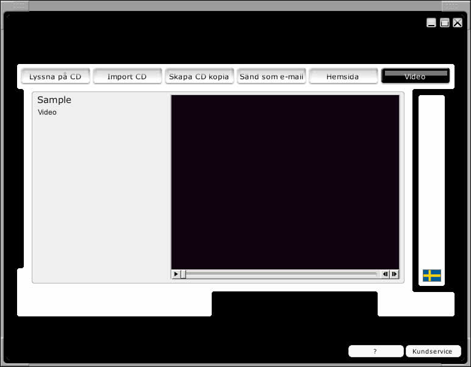The width and height of the screenshot is (471, 367).
Task: Close the application window
Action: pyautogui.click(x=458, y=23)
